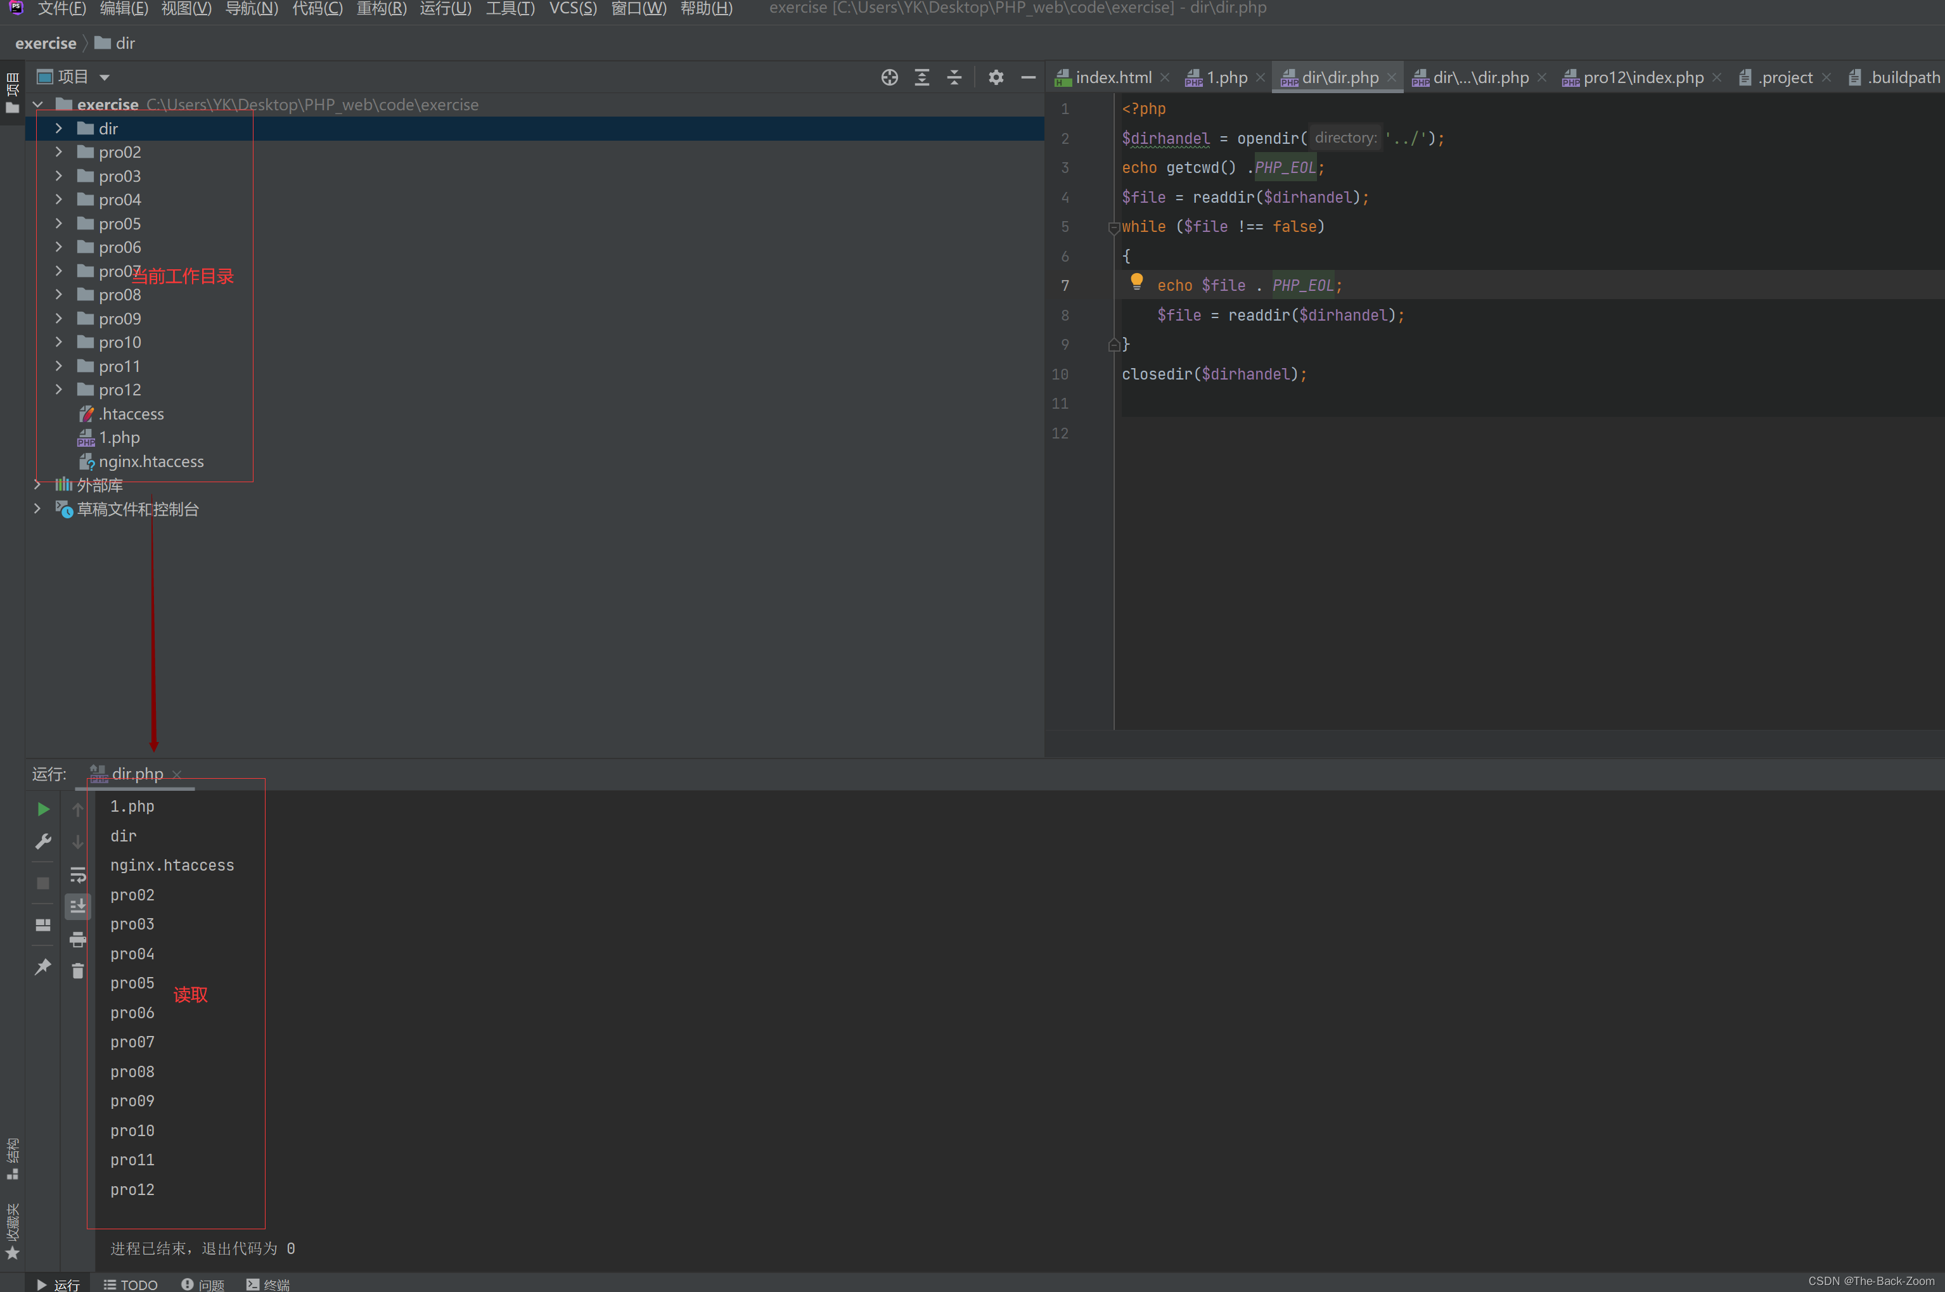The width and height of the screenshot is (1945, 1292).
Task: Close the index.html editor tab
Action: coord(1164,77)
